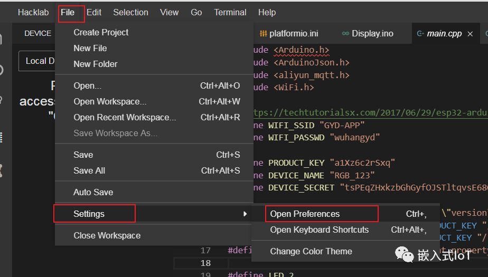Select Open Preferences from submenu
The image size is (488, 277).
pyautogui.click(x=305, y=214)
